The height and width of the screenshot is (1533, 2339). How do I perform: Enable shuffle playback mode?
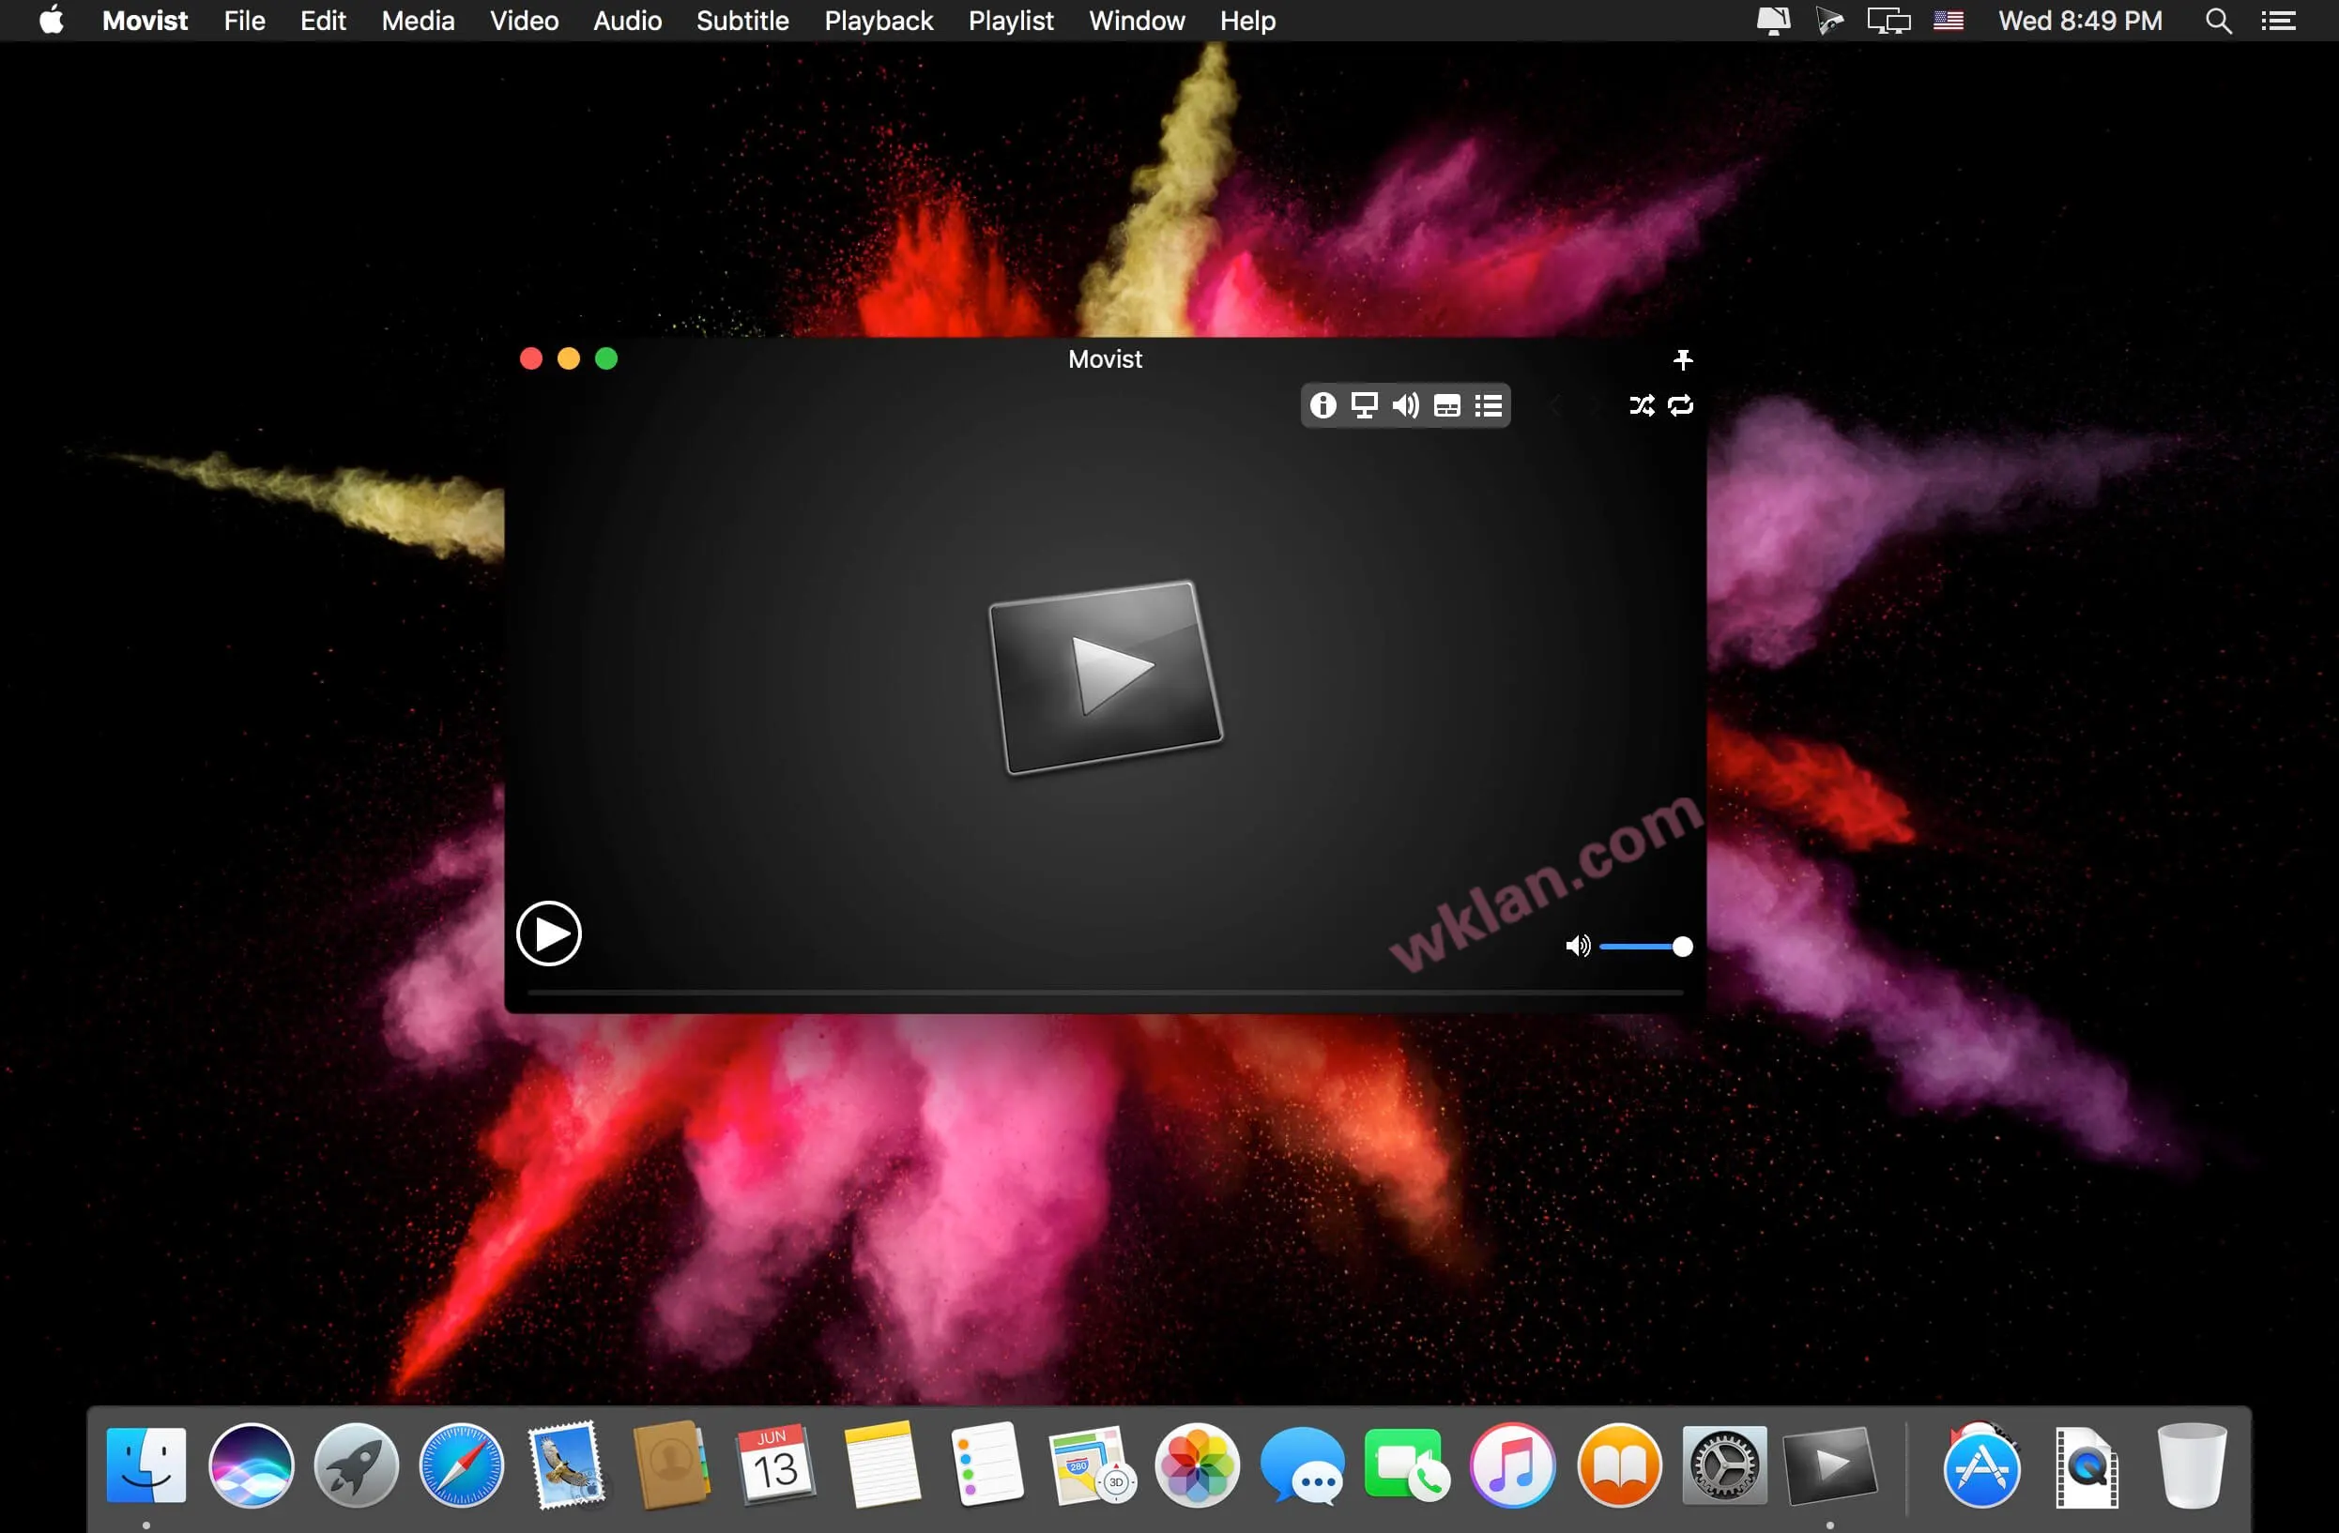1638,403
